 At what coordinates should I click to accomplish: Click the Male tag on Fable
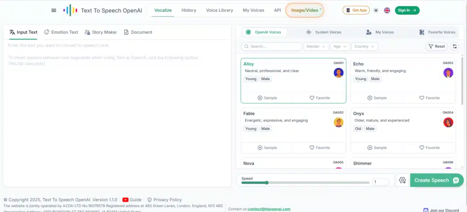265,129
